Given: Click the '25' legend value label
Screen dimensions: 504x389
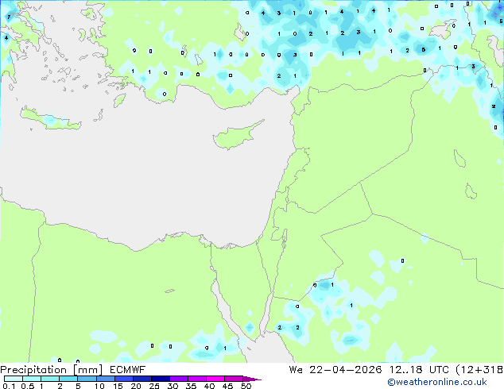Looking at the screenshot, I should point(154,386).
